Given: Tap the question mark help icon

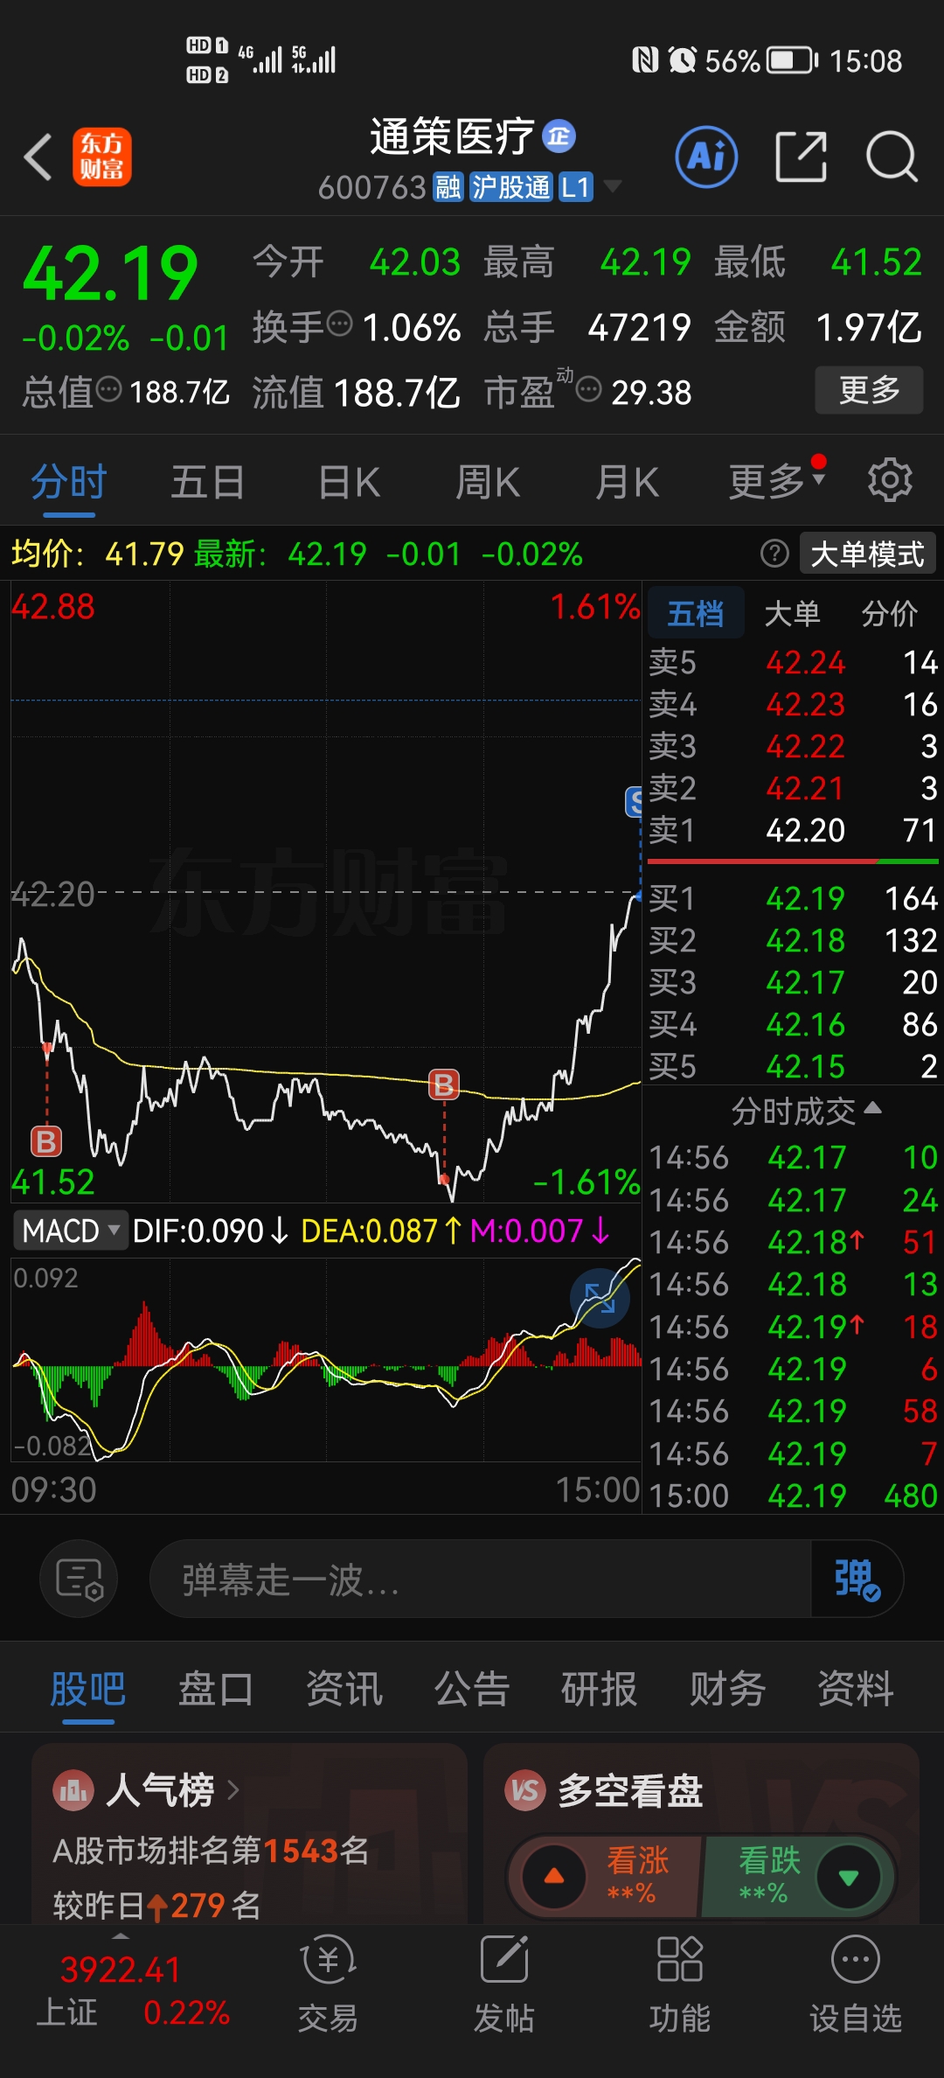Looking at the screenshot, I should coord(774,554).
